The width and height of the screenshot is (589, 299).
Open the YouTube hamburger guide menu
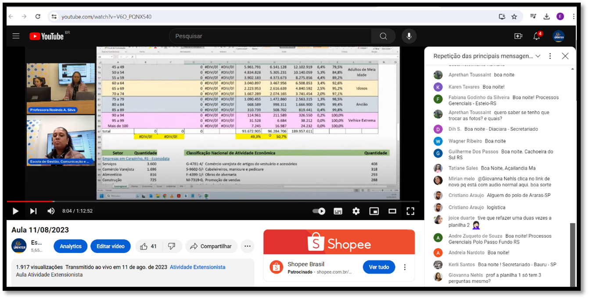click(16, 36)
